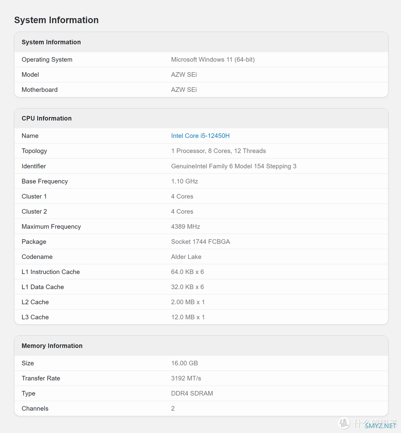
Task: Click the 'Identifier' label
Action: [34, 166]
